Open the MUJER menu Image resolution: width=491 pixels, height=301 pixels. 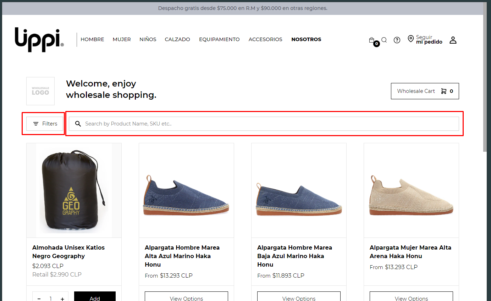[122, 39]
